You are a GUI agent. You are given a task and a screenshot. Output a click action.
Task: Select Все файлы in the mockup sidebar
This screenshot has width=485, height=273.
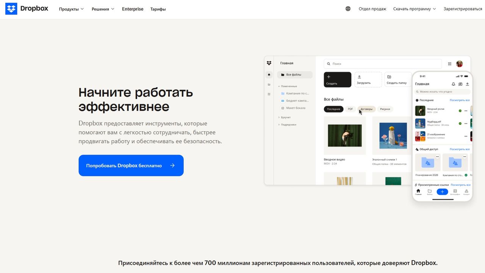(x=295, y=75)
